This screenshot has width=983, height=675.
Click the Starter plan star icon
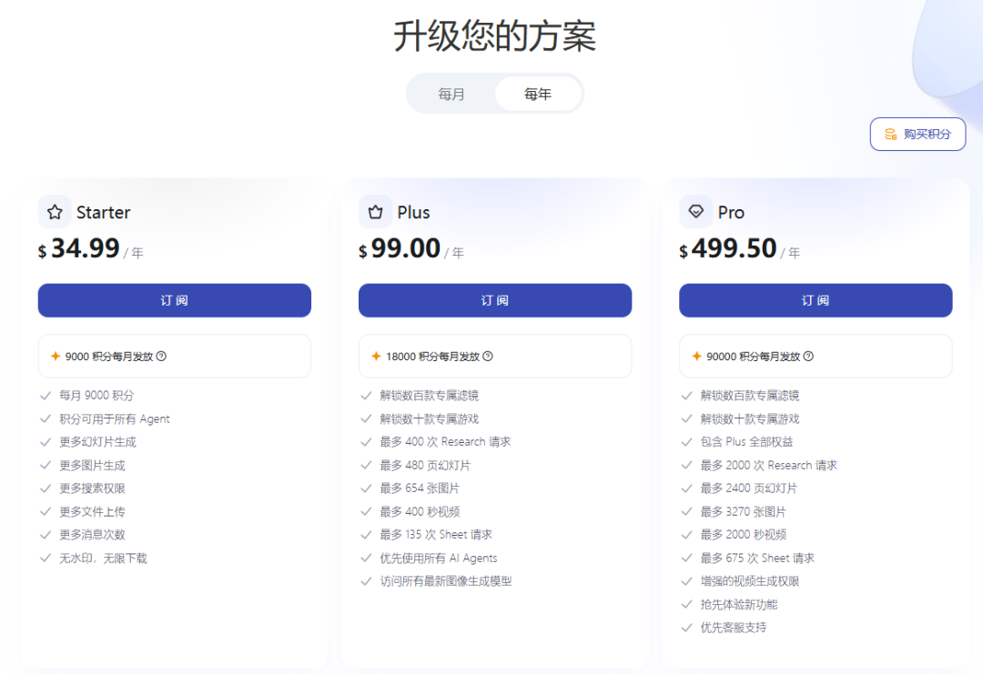(x=55, y=212)
